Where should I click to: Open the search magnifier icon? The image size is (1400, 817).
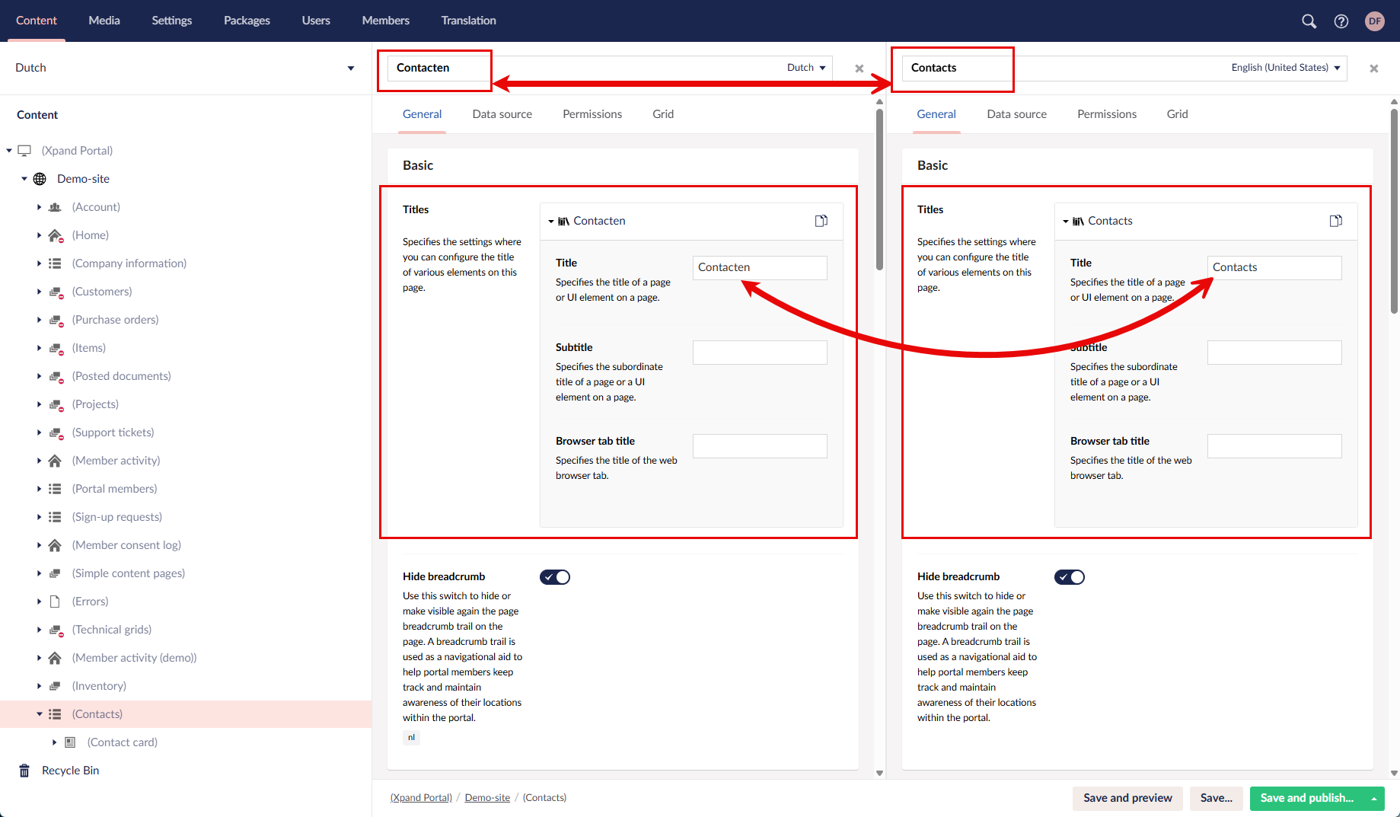point(1309,21)
